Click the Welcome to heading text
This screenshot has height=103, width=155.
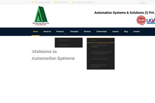[44, 51]
